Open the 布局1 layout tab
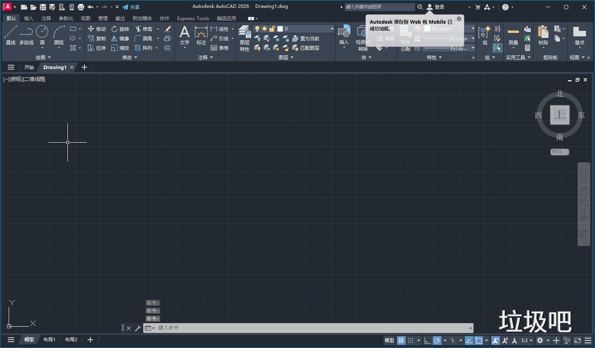The image size is (595, 348). [x=49, y=339]
